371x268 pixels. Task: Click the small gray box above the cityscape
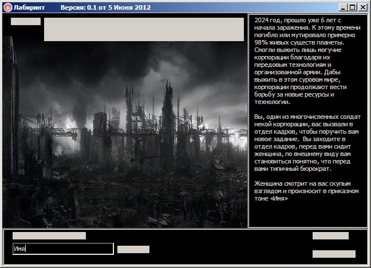pyautogui.click(x=26, y=21)
